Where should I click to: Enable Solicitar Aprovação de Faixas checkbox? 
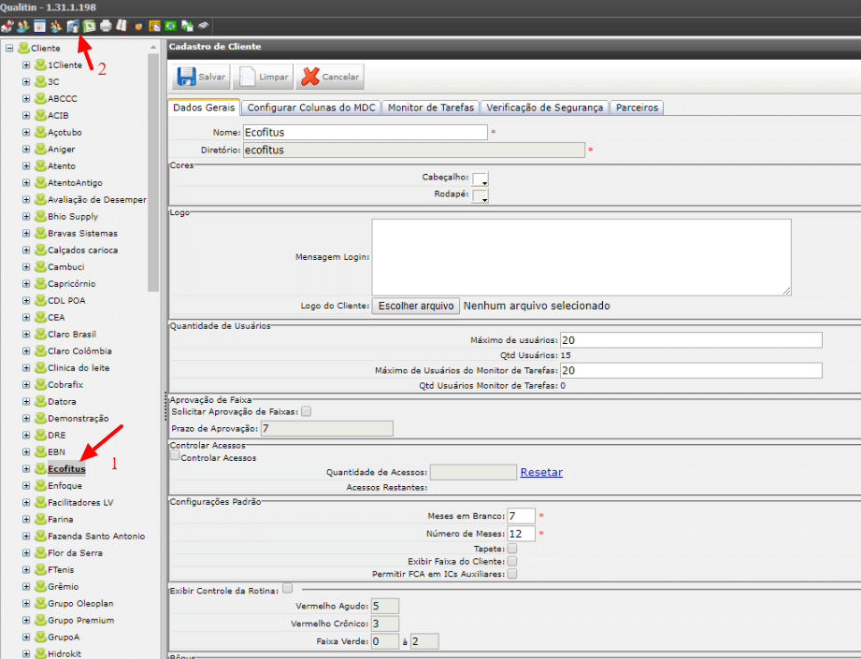[x=307, y=411]
